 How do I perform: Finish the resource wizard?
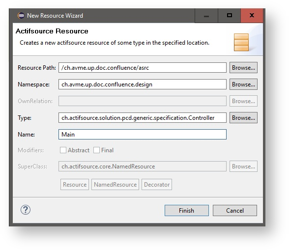coord(187,210)
